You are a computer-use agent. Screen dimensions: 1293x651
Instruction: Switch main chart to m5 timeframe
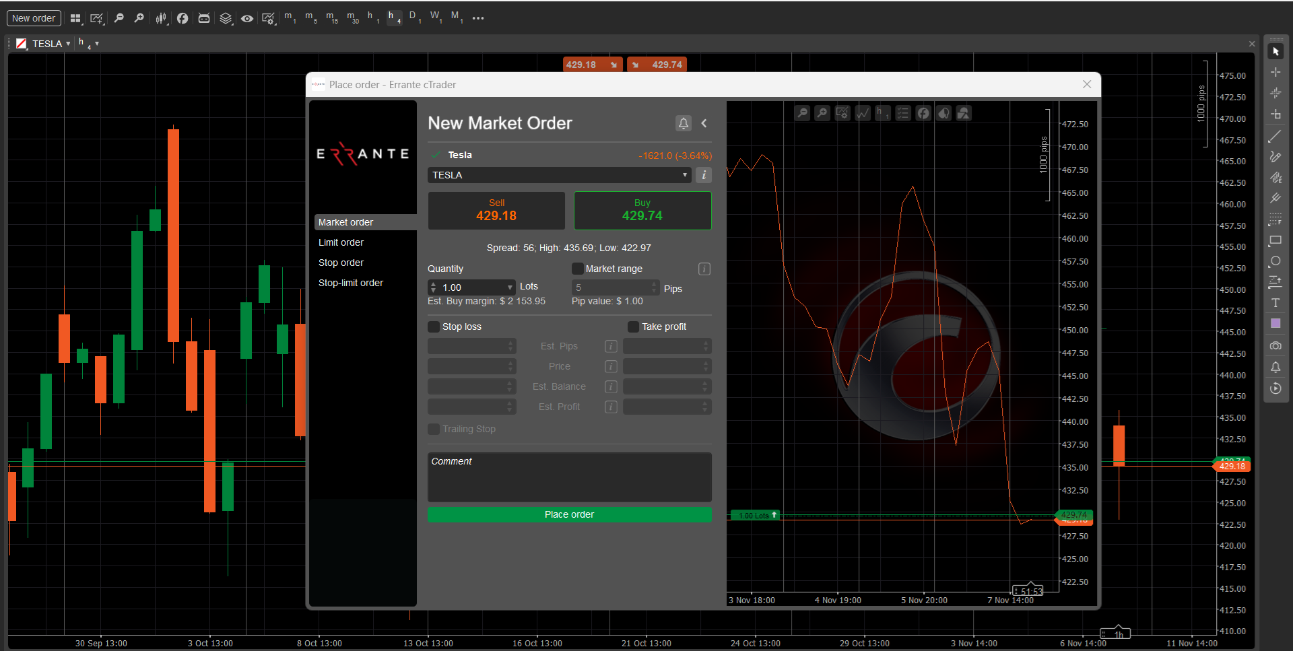[311, 17]
